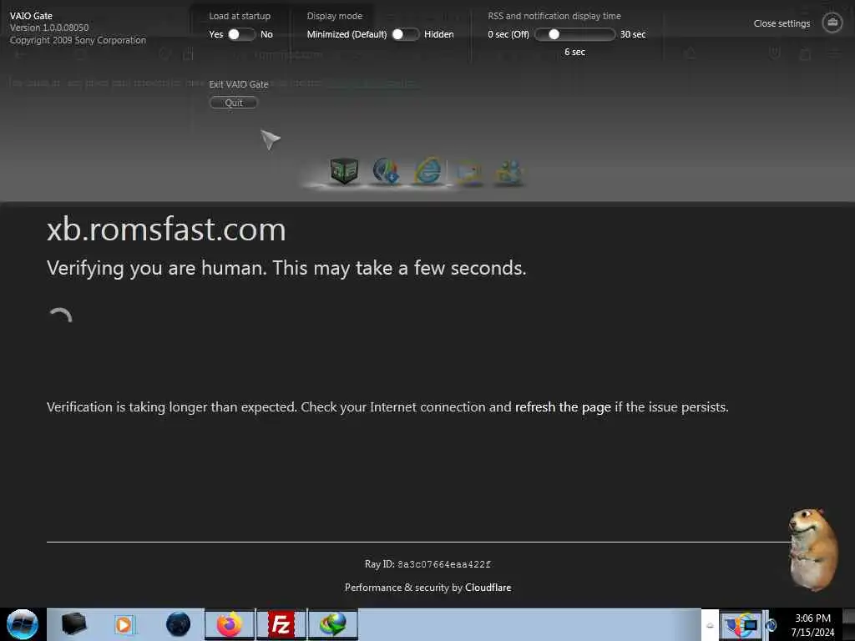Switch to Firefox in the taskbar
The width and height of the screenshot is (855, 641).
(x=230, y=624)
